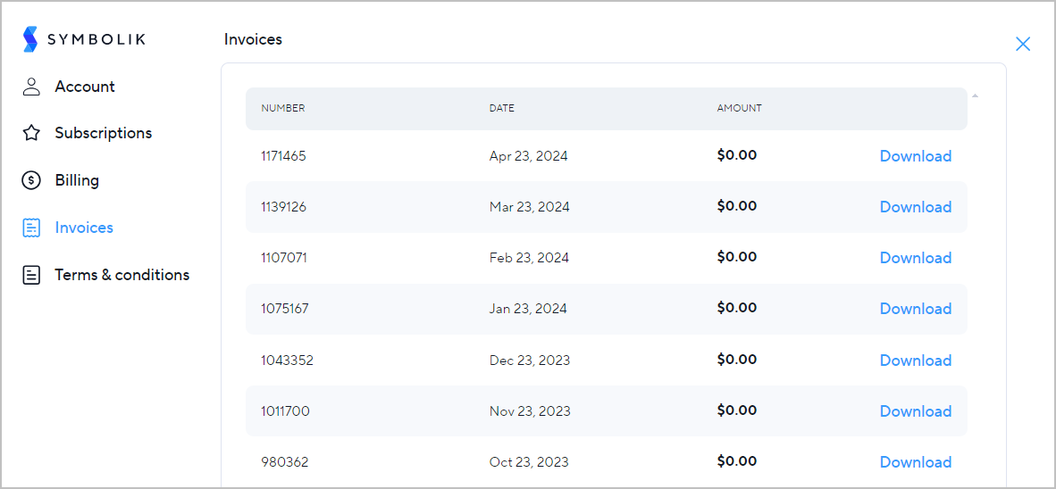Click the NUMBER column header
This screenshot has width=1056, height=489.
coord(283,108)
